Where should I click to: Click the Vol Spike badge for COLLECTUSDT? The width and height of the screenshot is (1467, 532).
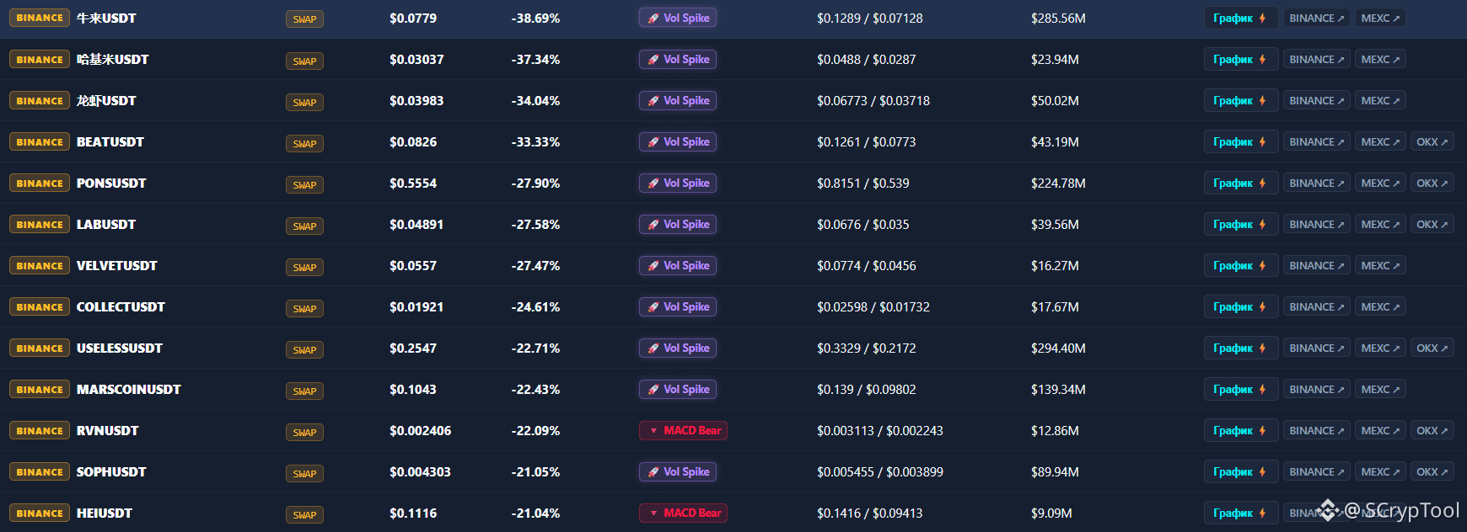678,307
